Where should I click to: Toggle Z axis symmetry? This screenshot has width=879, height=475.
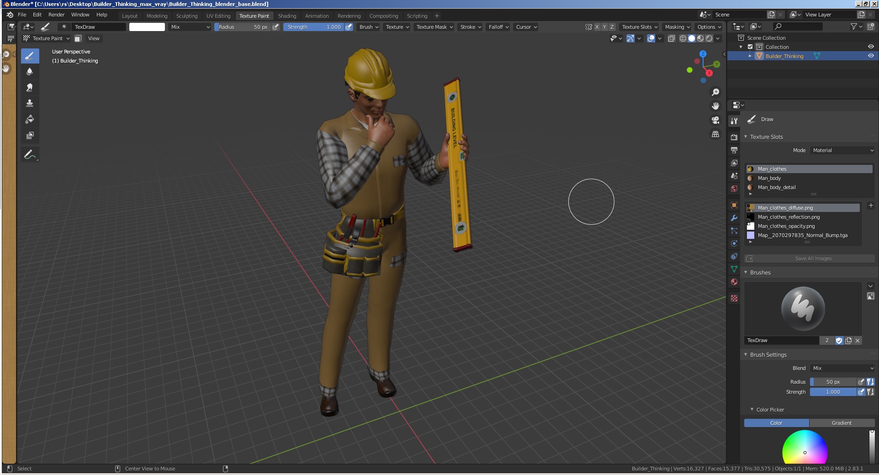click(x=612, y=27)
